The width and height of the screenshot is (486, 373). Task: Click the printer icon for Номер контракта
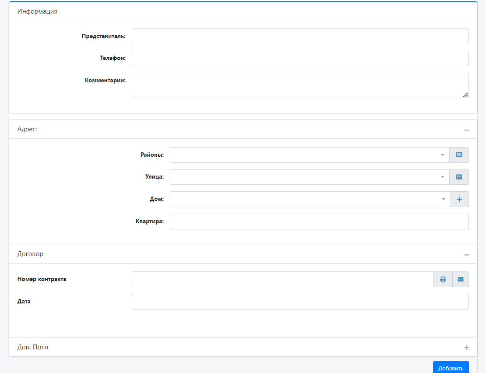point(443,279)
